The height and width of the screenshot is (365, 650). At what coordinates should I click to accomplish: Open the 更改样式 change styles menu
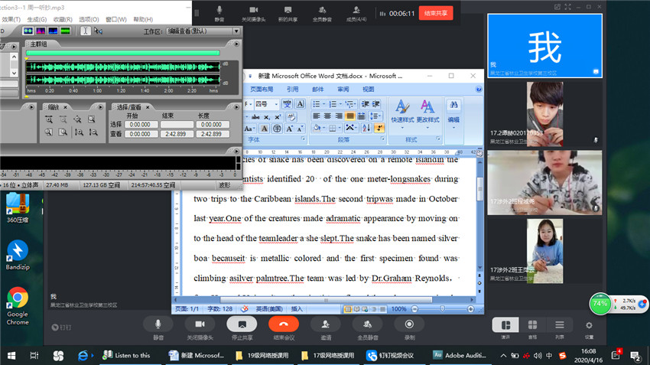pyautogui.click(x=427, y=115)
